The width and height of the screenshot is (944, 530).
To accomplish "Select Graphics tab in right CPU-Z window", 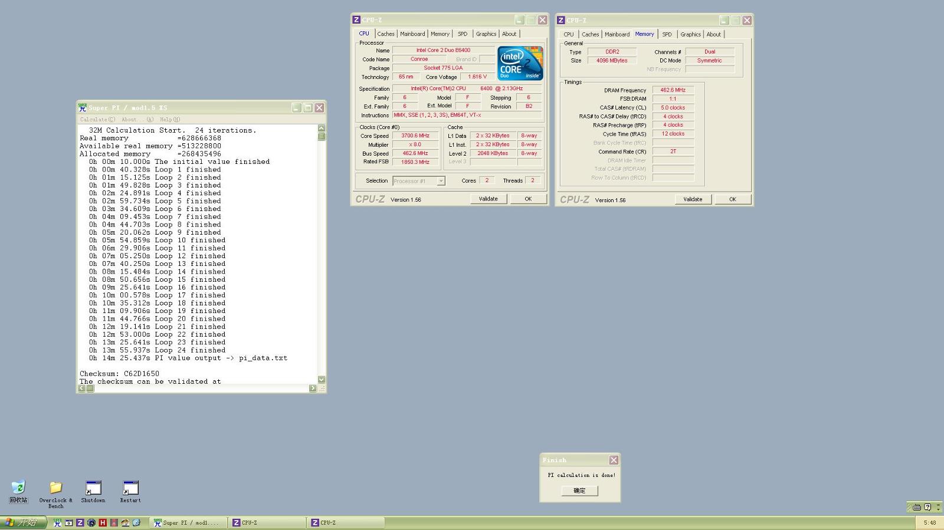I will coord(690,34).
